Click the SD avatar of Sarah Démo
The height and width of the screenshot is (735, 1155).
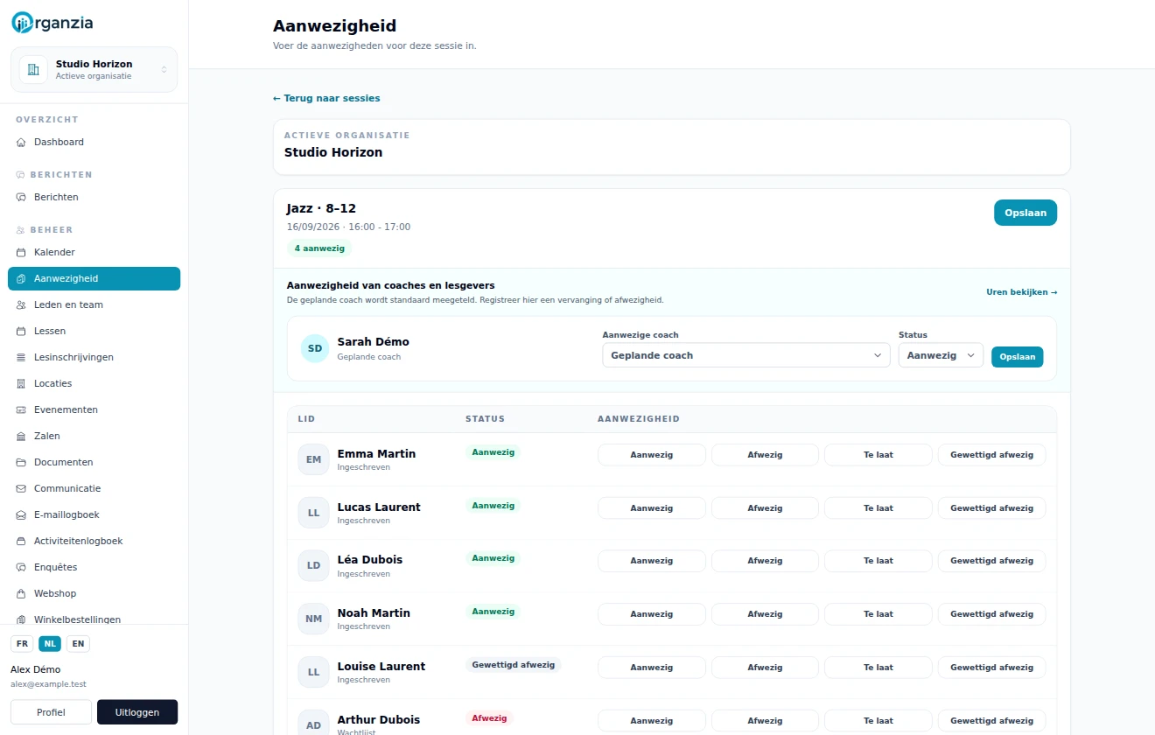315,348
